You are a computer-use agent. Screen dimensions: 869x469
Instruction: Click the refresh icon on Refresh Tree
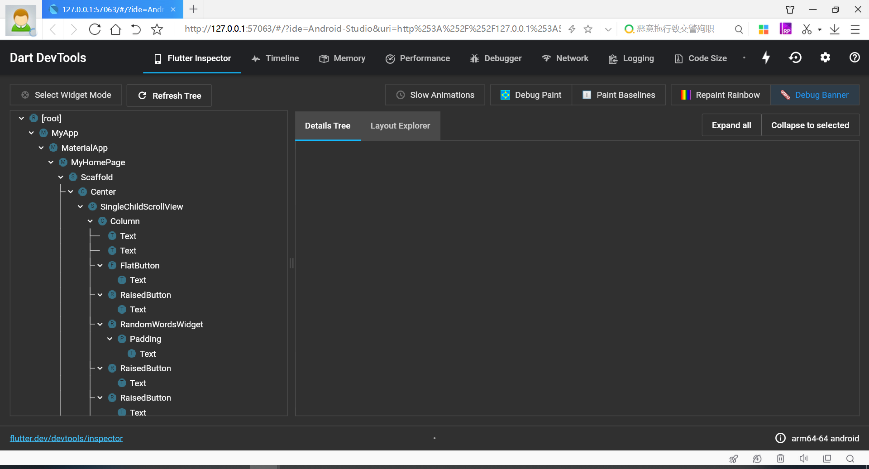tap(142, 96)
